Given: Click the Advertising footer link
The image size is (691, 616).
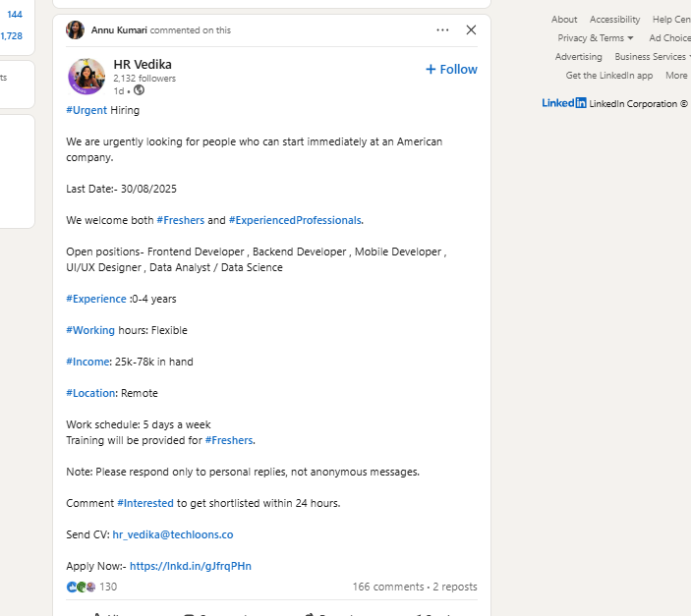Looking at the screenshot, I should click(579, 57).
